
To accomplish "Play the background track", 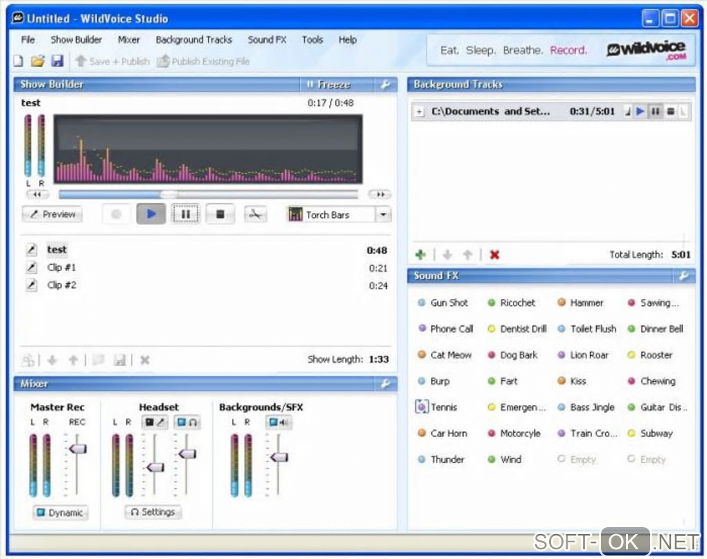I will [640, 111].
